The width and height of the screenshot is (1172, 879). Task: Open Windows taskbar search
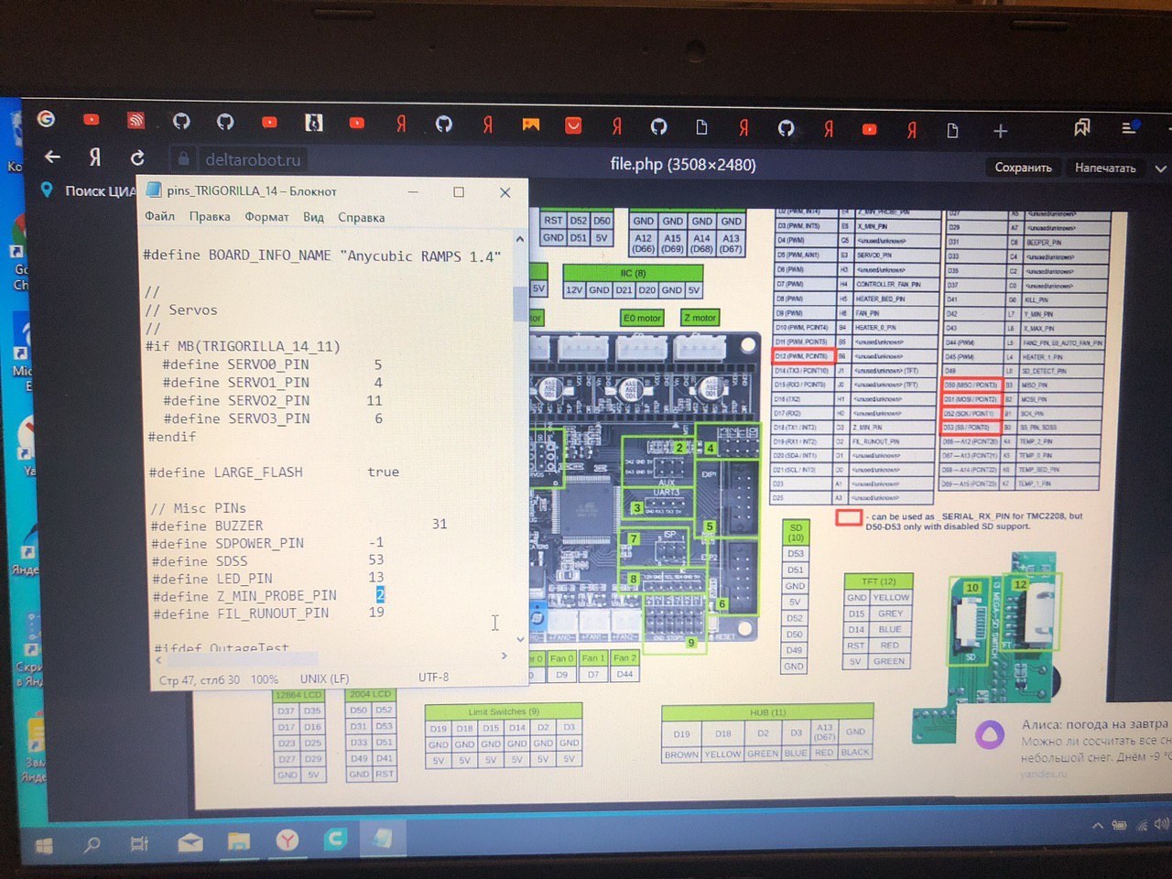coord(92,845)
